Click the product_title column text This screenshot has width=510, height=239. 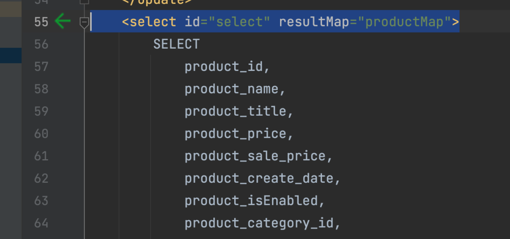coord(235,111)
